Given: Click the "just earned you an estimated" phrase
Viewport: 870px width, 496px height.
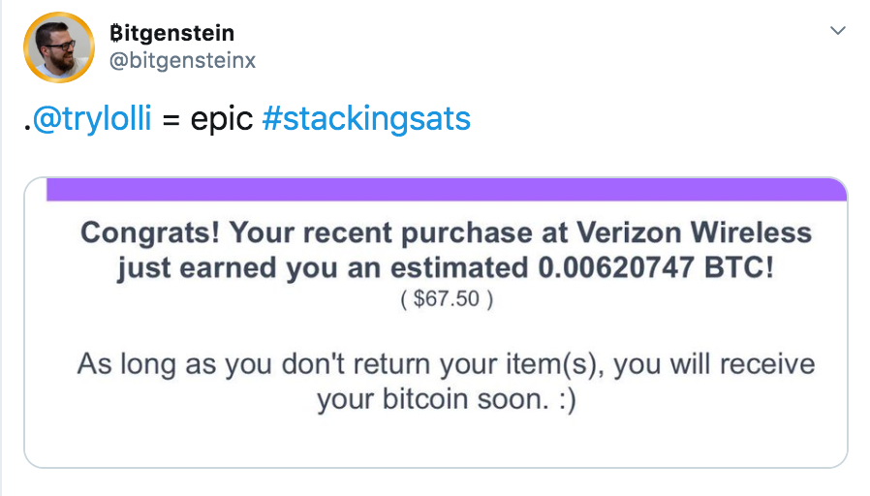Looking at the screenshot, I should click(x=323, y=268).
